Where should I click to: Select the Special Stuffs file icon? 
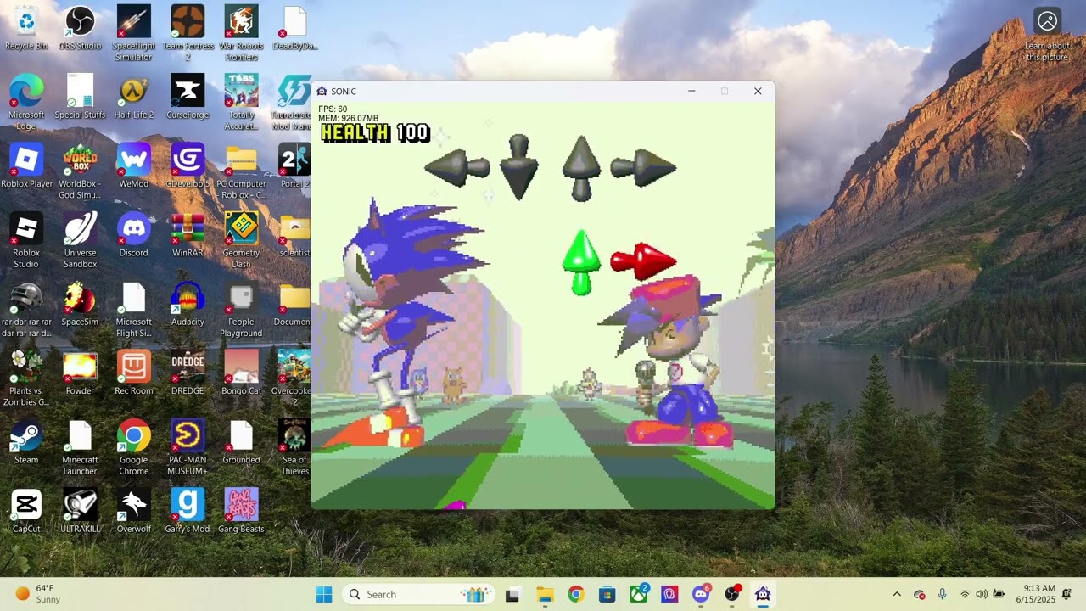[x=80, y=96]
